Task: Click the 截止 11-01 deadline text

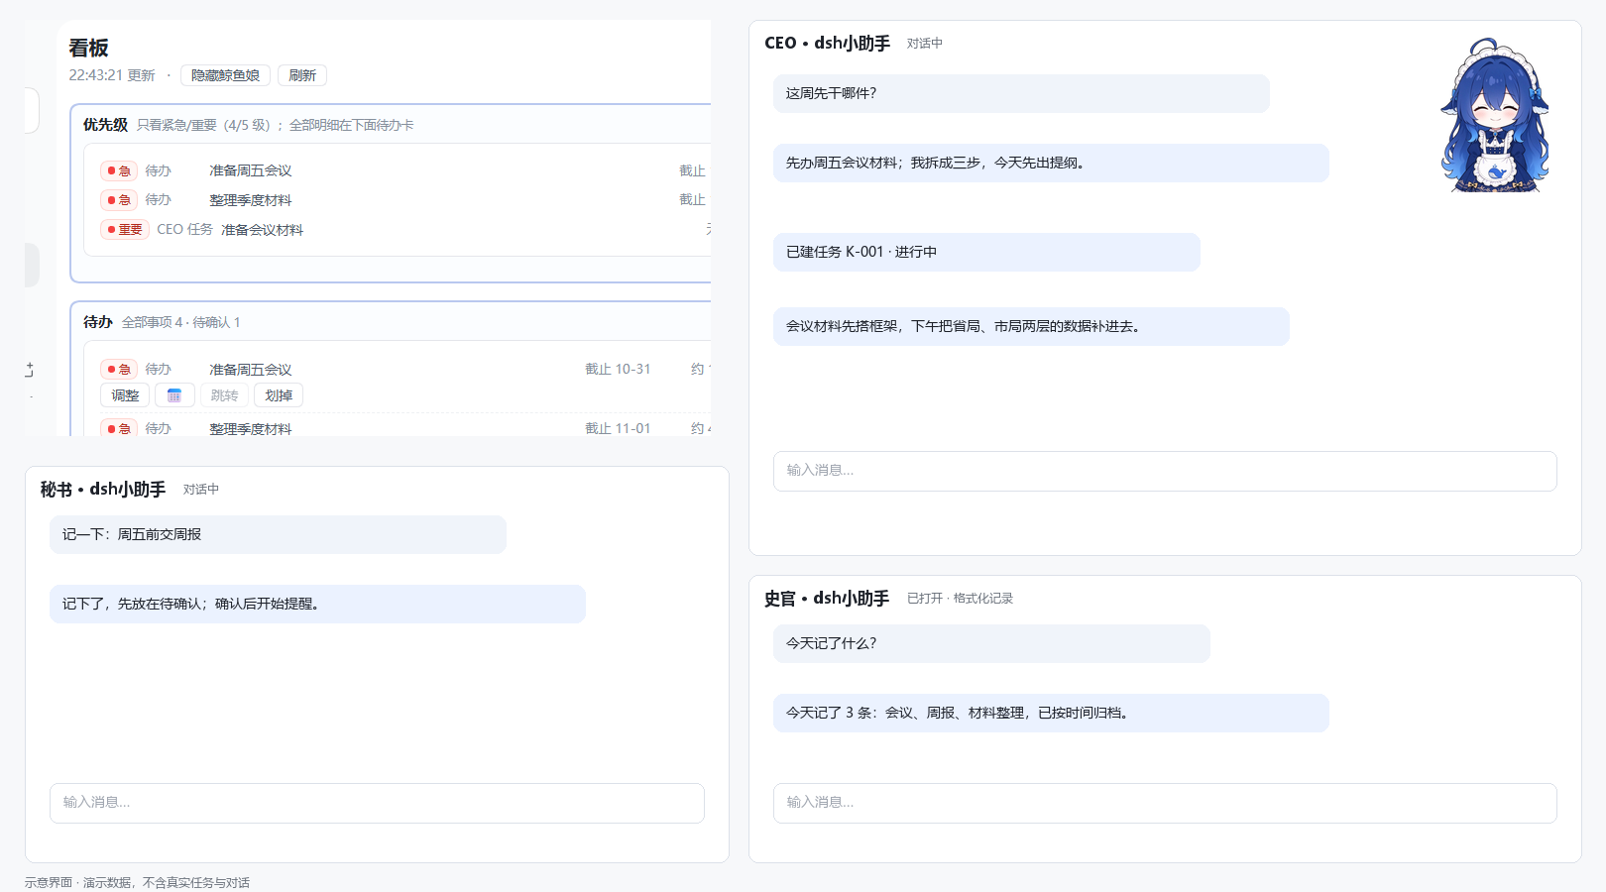Action: 618,428
